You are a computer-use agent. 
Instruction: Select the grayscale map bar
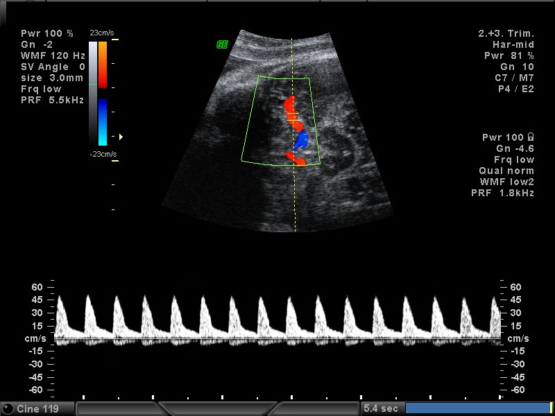93,94
